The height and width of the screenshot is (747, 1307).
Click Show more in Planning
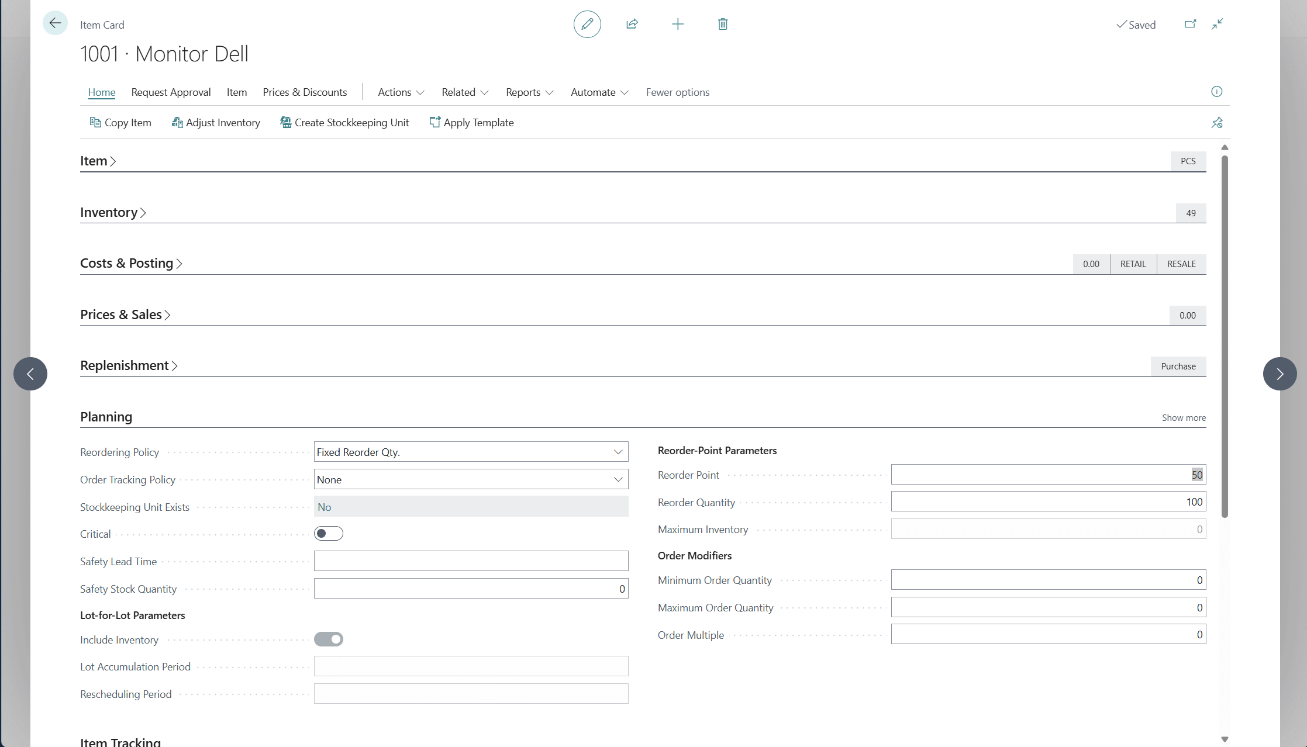[x=1184, y=418]
